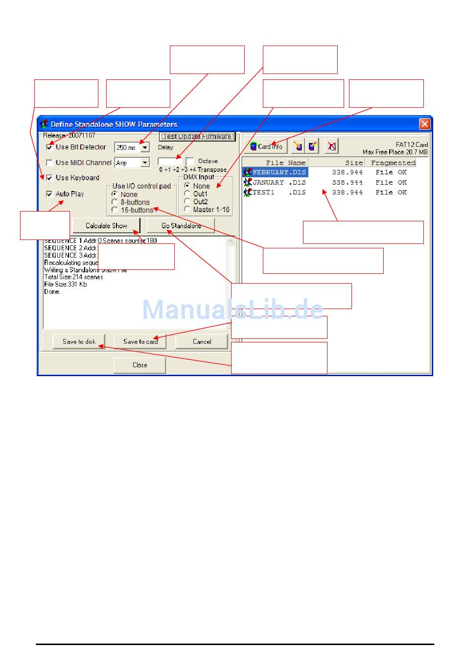This screenshot has width=465, height=671.
Task: Enable Use MIDI Channel checkbox
Action: (x=49, y=163)
